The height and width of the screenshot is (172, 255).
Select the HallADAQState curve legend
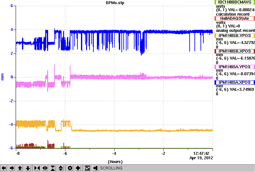point(235,18)
